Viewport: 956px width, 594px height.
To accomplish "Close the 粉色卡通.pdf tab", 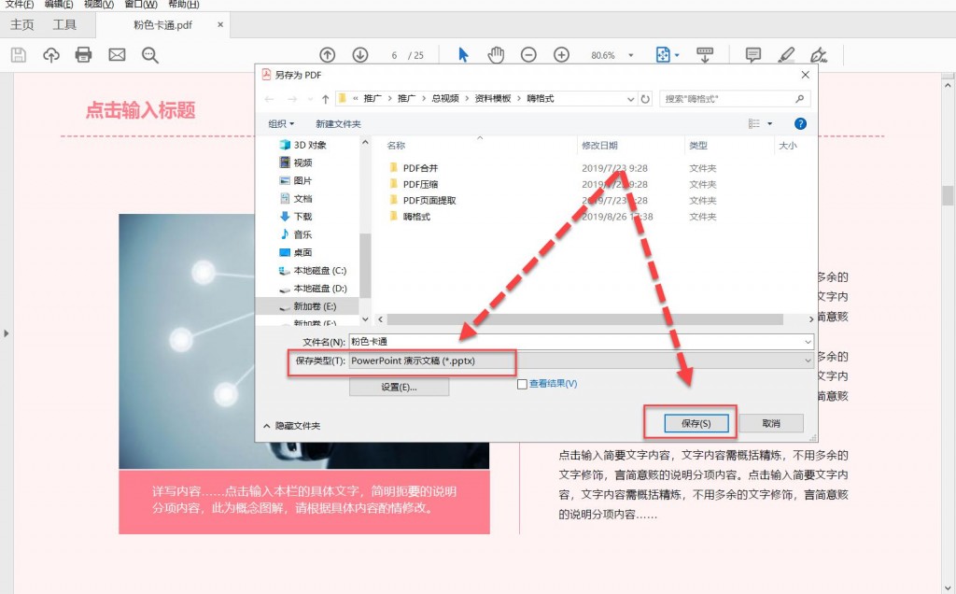I will coord(220,25).
